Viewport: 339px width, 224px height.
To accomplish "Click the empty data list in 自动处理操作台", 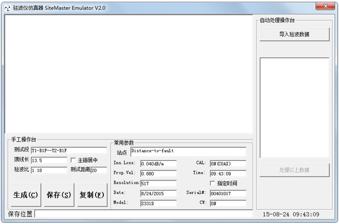I will point(294,108).
